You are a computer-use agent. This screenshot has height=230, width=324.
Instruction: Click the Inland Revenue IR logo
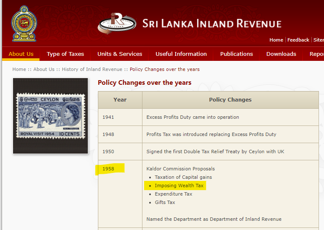point(117,24)
